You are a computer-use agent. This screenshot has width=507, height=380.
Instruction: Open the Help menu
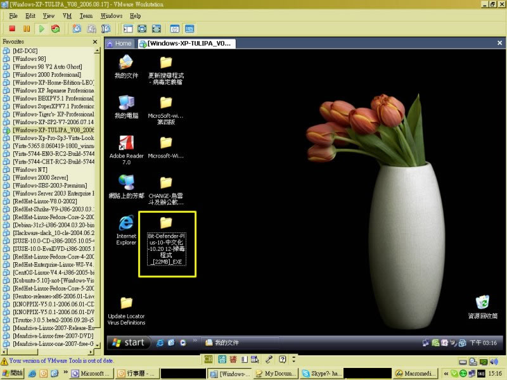pyautogui.click(x=135, y=16)
